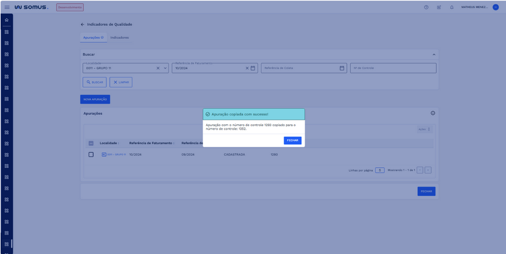Select the Apurações tab
The image size is (506, 254).
(x=93, y=38)
